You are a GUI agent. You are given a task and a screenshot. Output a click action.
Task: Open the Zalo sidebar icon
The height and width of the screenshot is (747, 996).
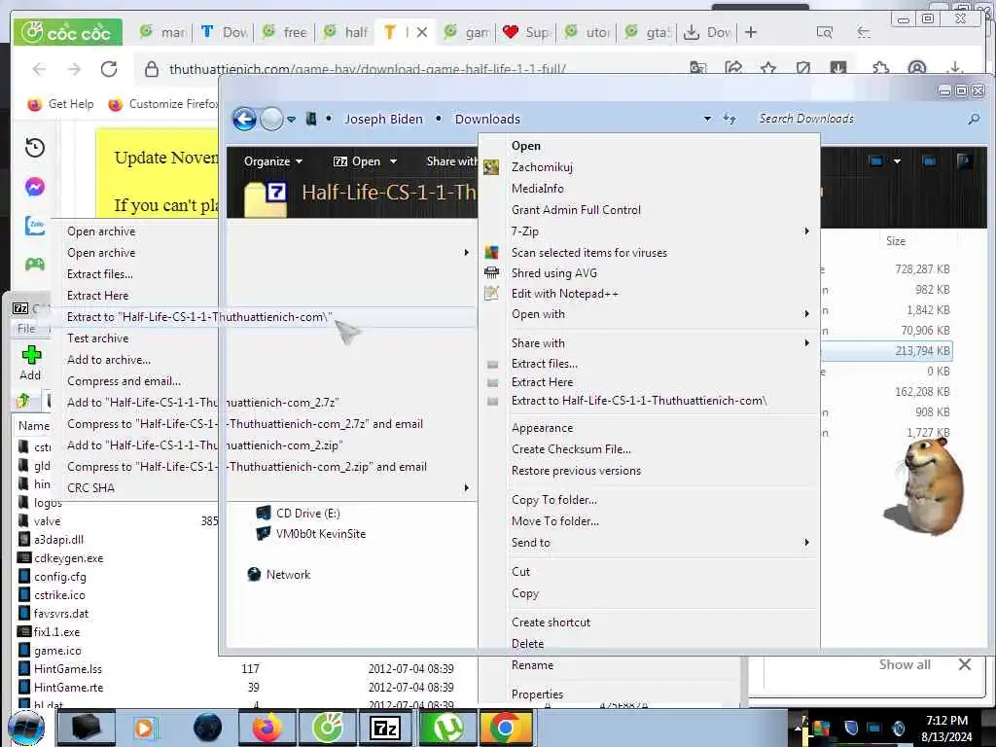tap(35, 225)
